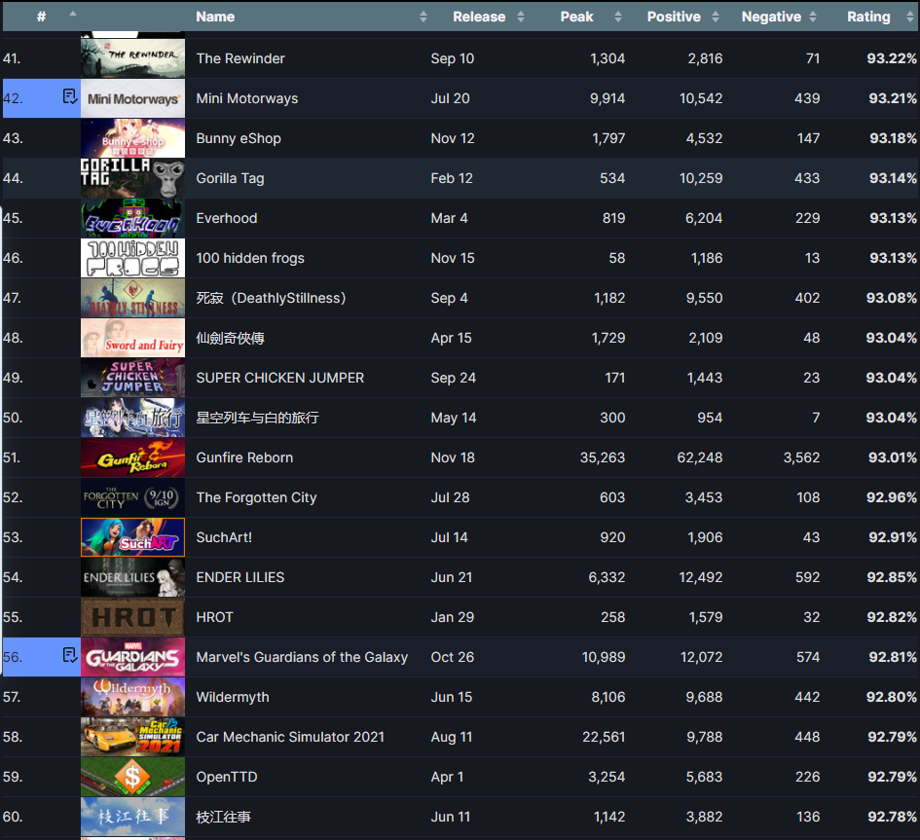Open Wildermyth game thumbnail
The width and height of the screenshot is (920, 840).
132,697
